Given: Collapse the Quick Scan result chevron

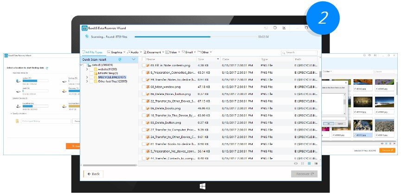Looking at the screenshot, I should pos(134,60).
